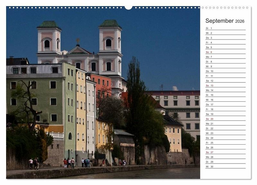
Task: Select the date row Mo 14
Action: click(x=226, y=90)
